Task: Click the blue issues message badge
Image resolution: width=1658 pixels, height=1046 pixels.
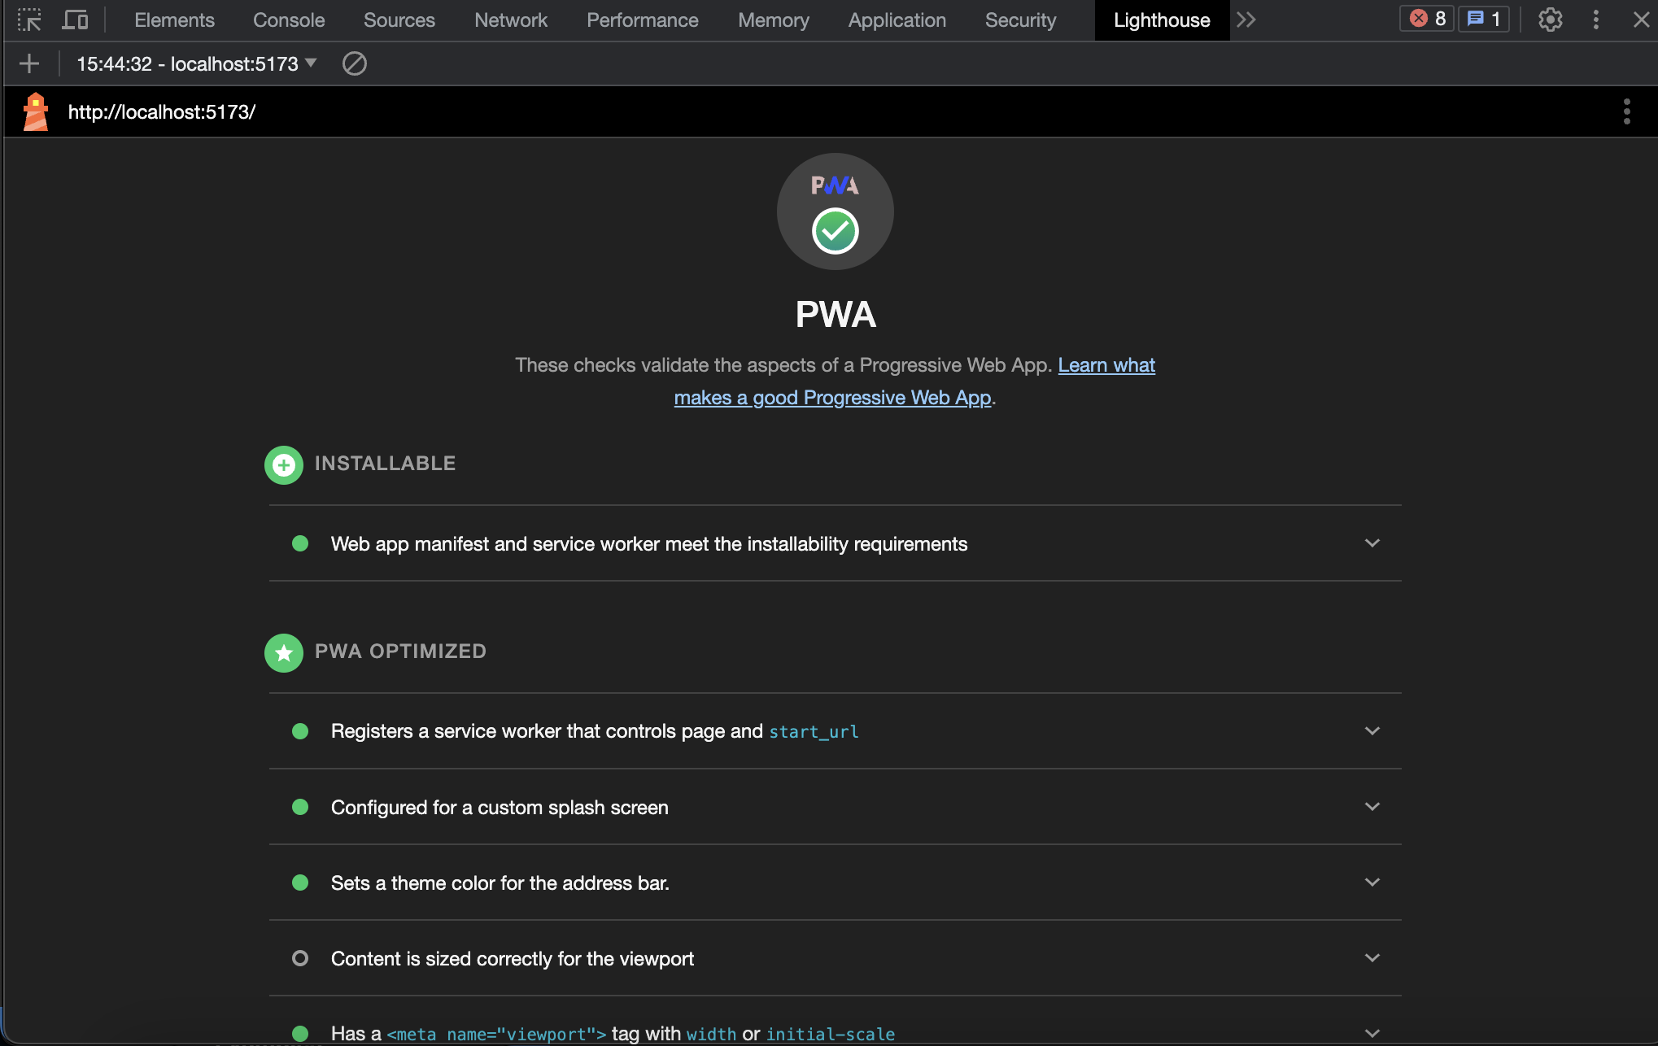Action: pos(1484,19)
